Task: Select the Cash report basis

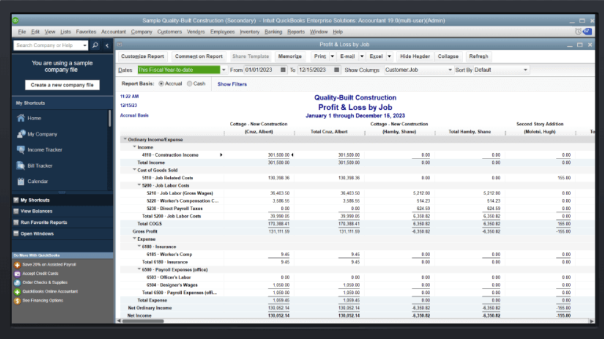Action: coord(190,84)
